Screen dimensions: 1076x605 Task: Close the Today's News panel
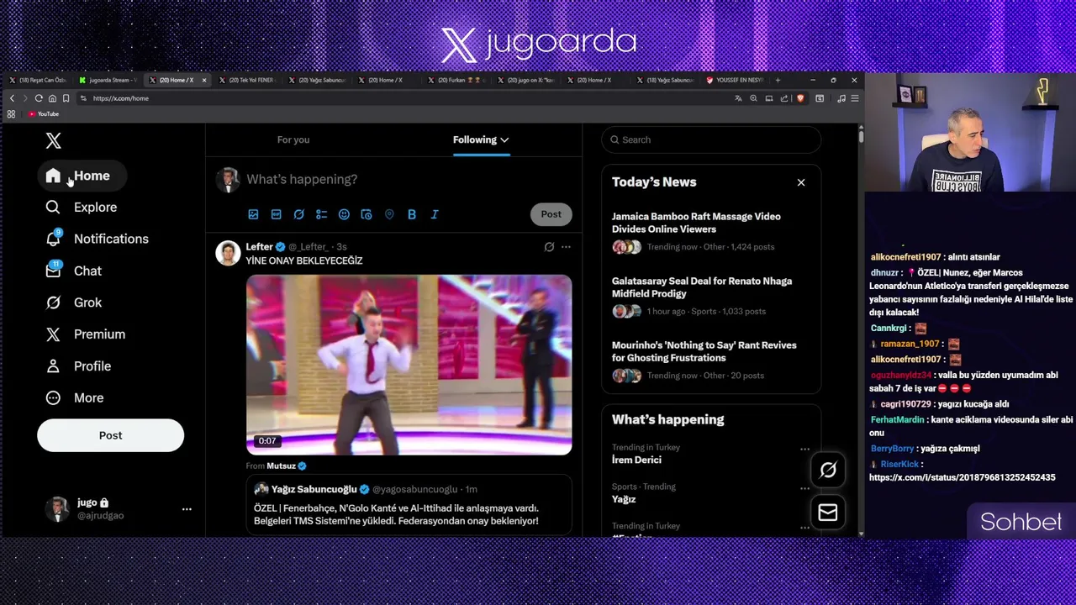pyautogui.click(x=801, y=182)
